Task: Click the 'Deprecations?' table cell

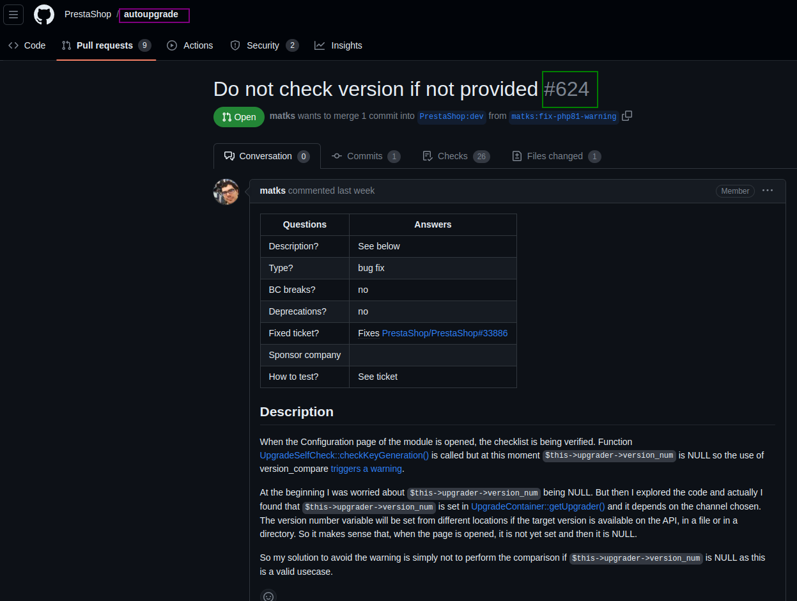Action: click(305, 312)
